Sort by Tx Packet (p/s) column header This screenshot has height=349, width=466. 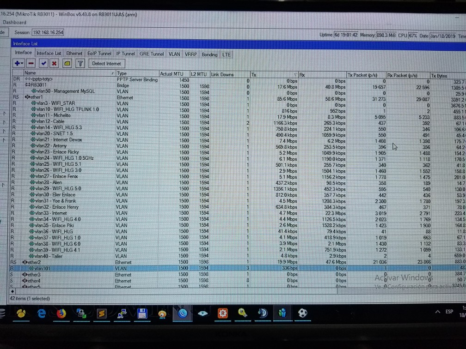click(366, 75)
